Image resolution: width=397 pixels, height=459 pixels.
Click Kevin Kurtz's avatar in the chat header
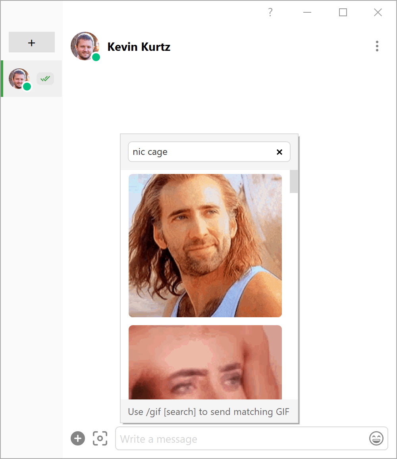[85, 46]
